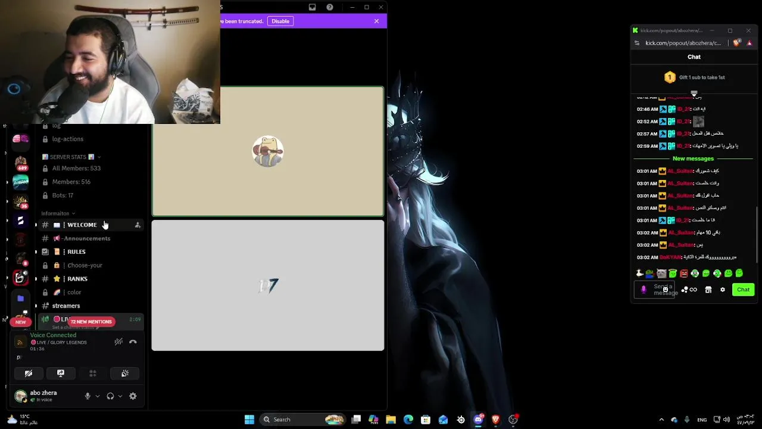Mute the microphone in user panel
The image size is (762, 429).
88,396
